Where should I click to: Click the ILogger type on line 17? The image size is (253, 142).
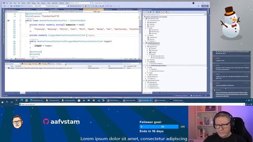(52, 35)
